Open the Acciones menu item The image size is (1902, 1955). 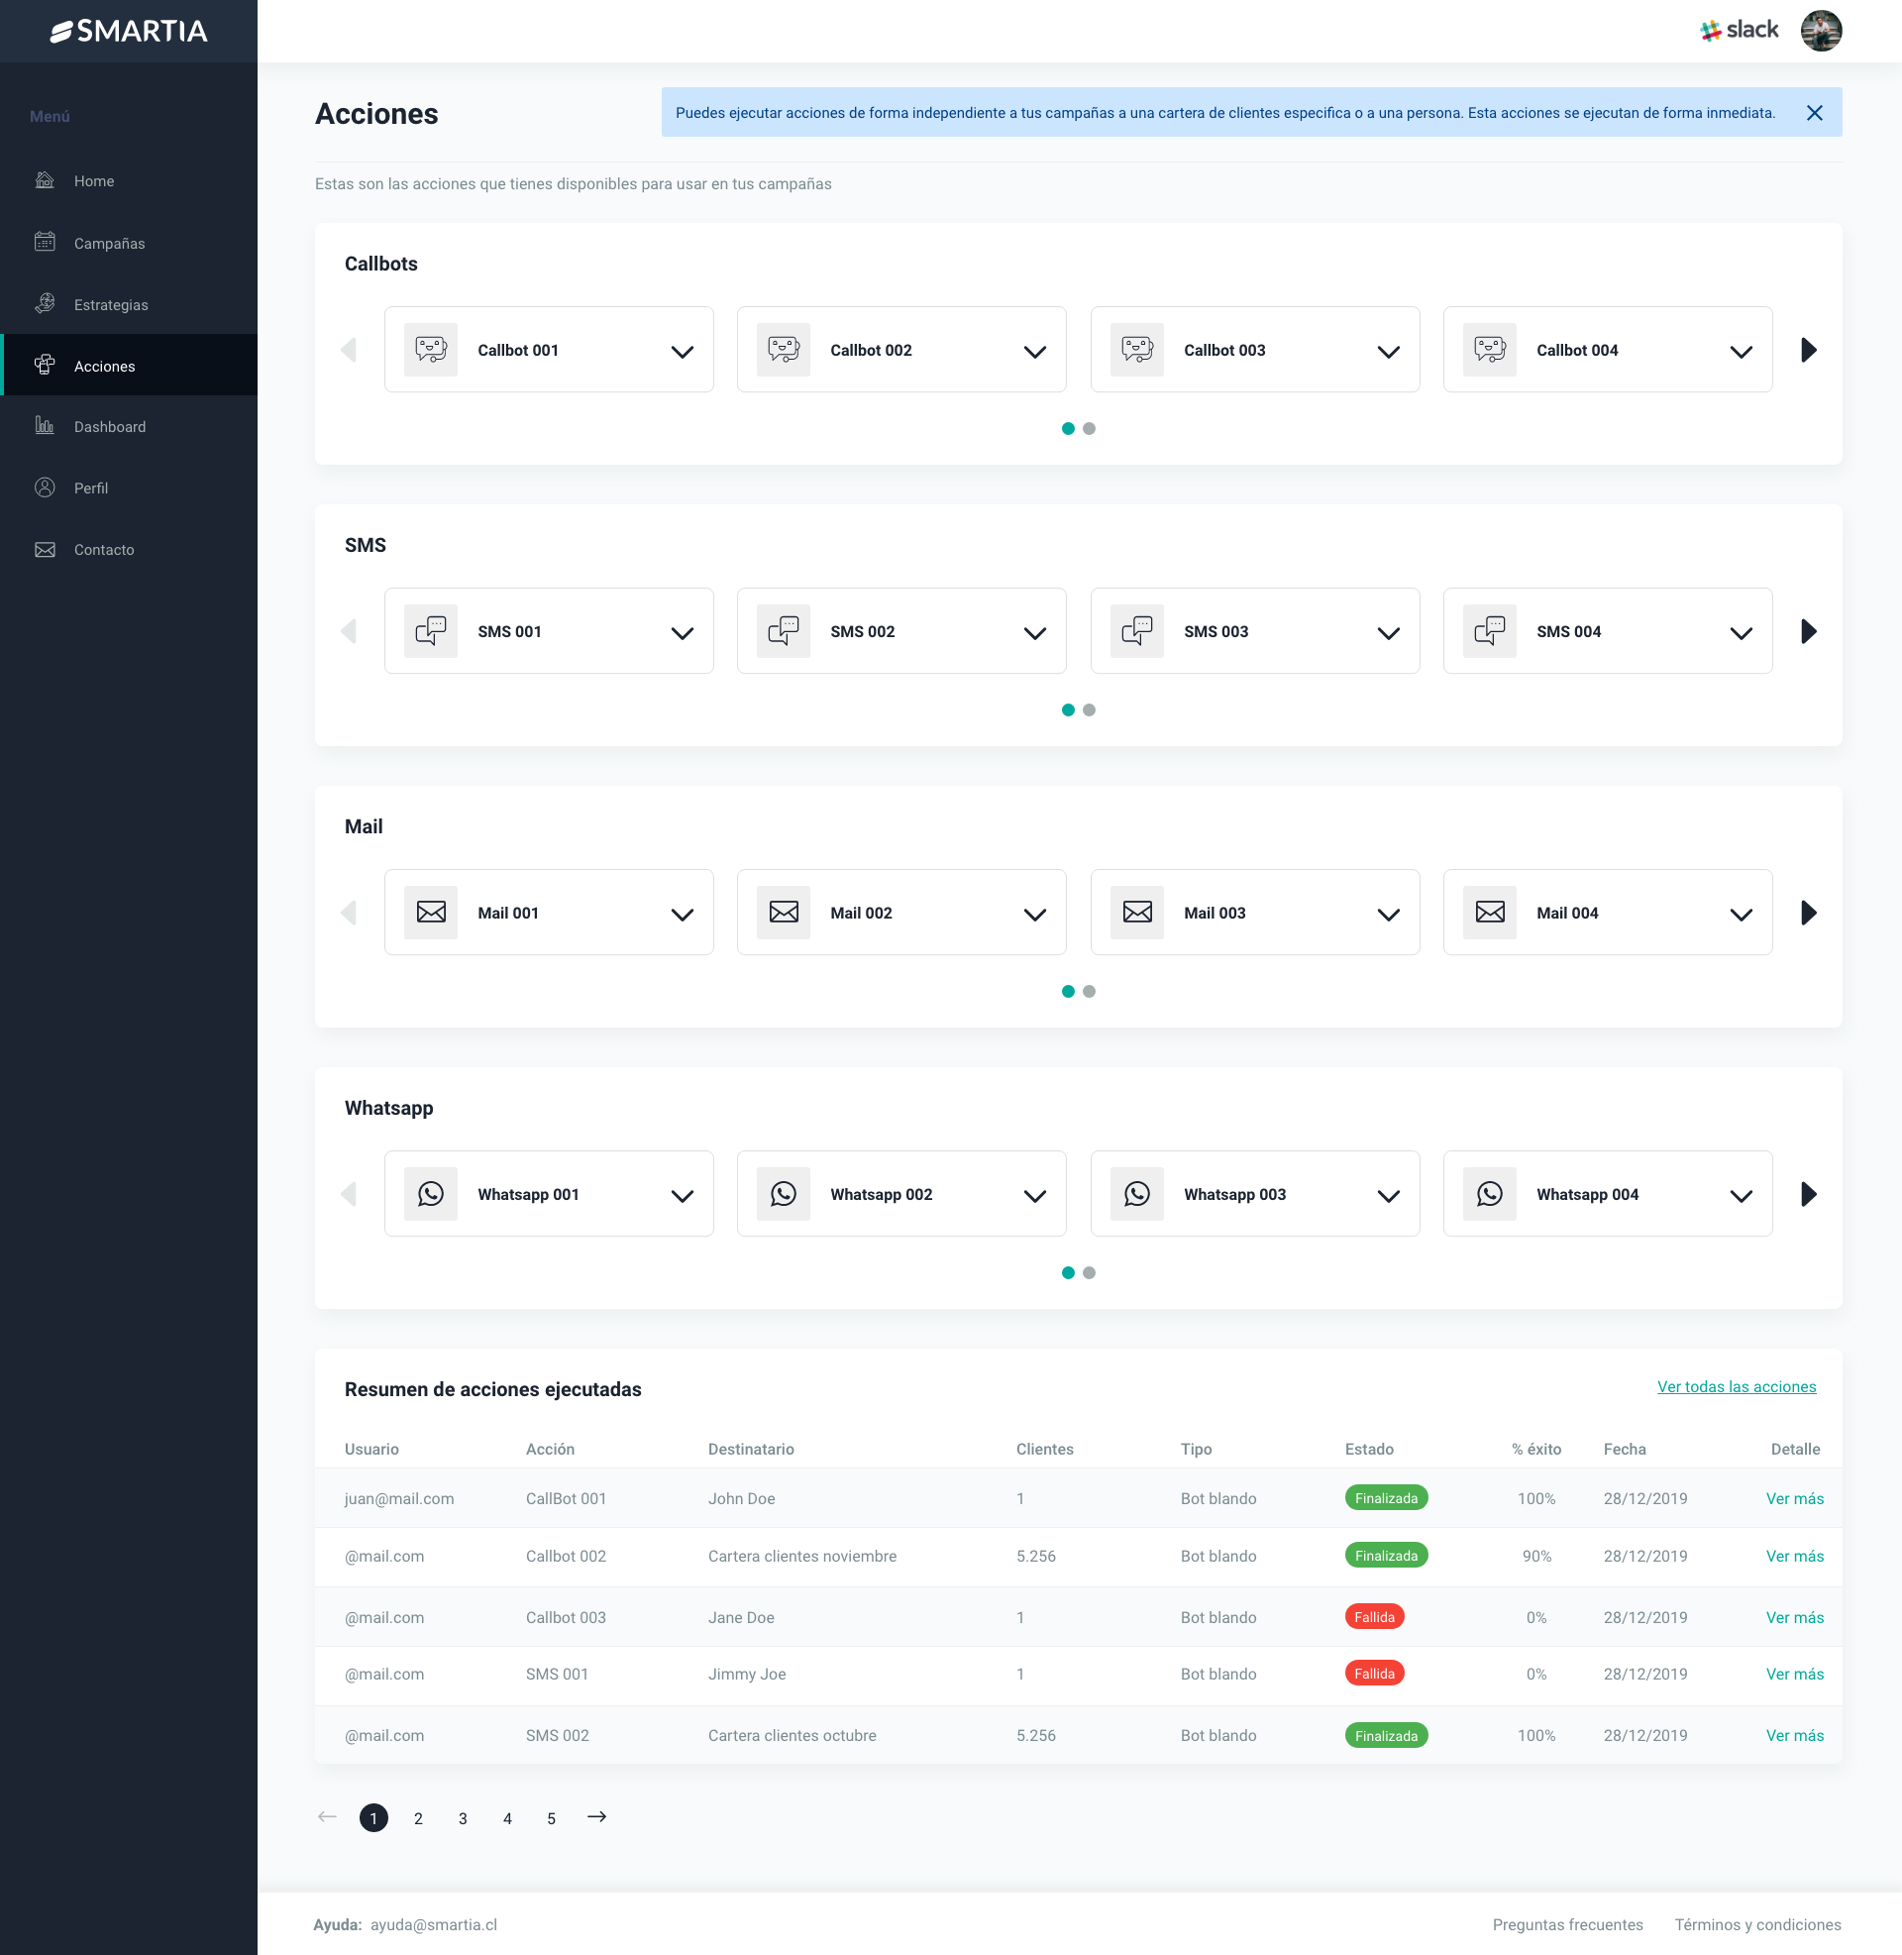106,366
